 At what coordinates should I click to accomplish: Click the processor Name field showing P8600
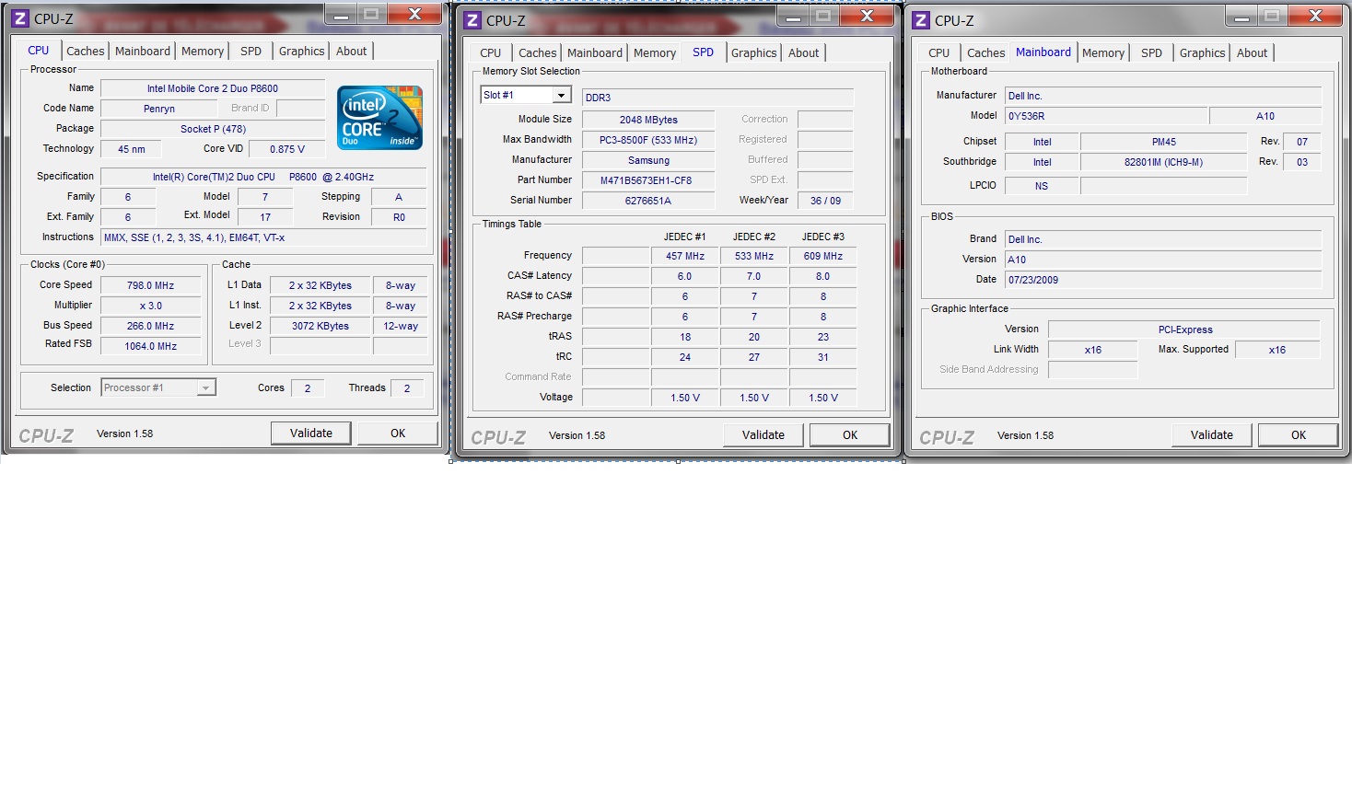[x=213, y=89]
